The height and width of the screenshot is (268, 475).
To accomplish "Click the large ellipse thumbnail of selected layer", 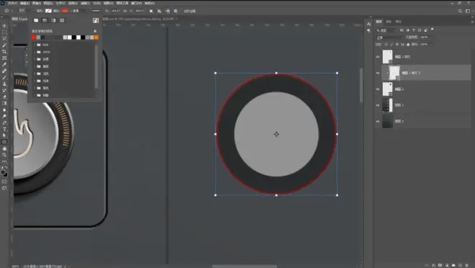I will point(394,73).
